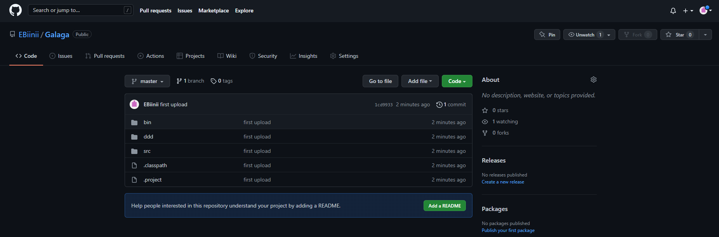Open 'first upload' commit message in src row
719x237 pixels.
(257, 151)
